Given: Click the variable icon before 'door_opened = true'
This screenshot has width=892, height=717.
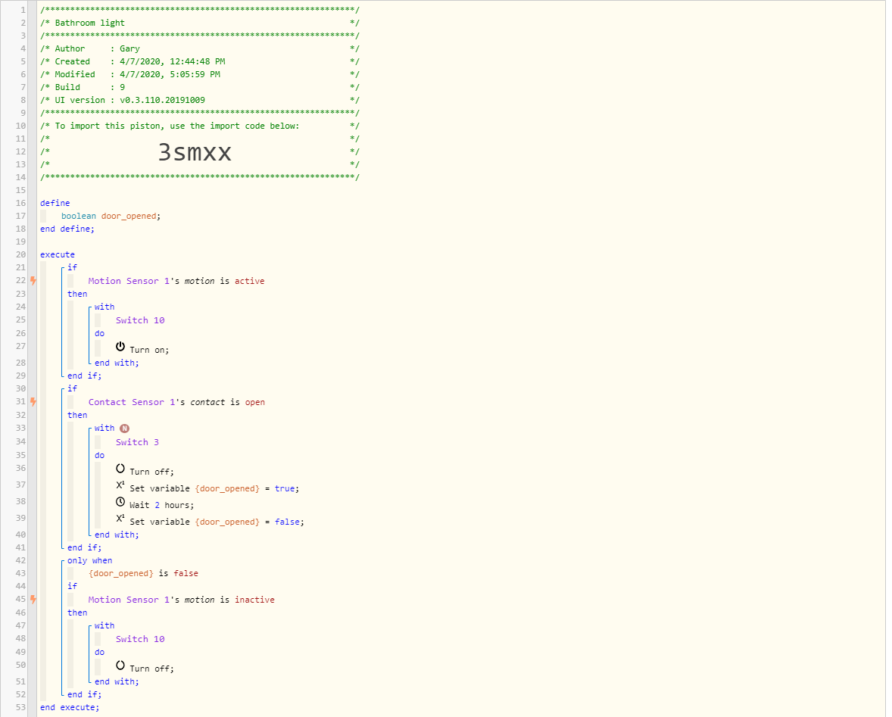Looking at the screenshot, I should [x=120, y=485].
